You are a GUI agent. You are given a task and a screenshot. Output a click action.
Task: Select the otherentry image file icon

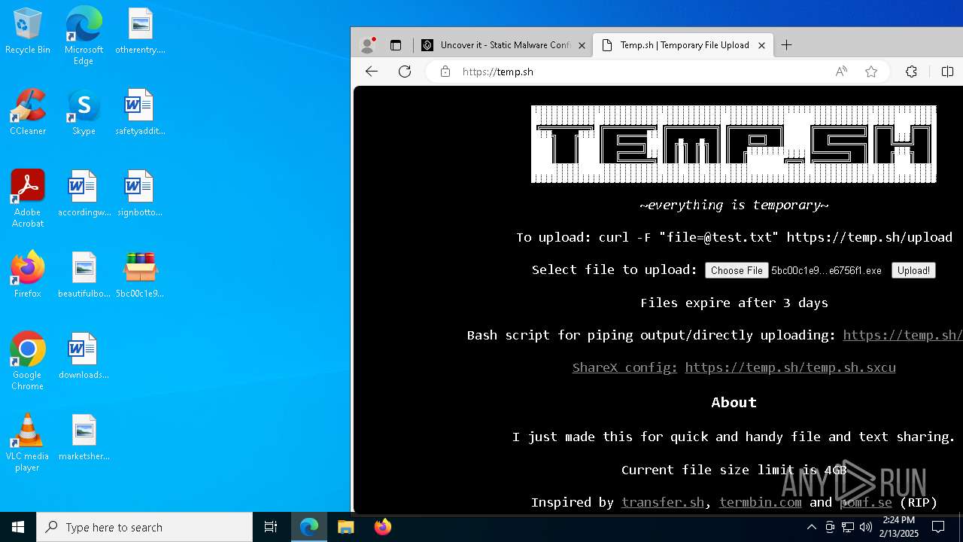(x=140, y=32)
